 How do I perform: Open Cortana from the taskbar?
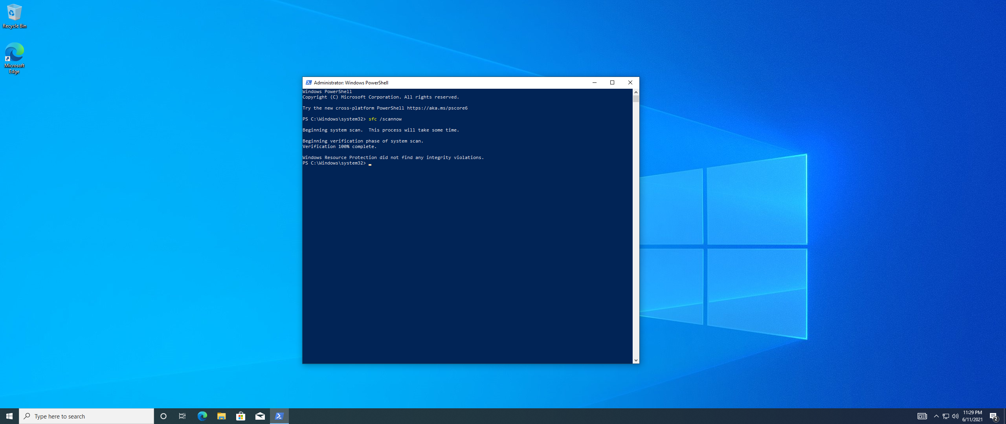163,416
